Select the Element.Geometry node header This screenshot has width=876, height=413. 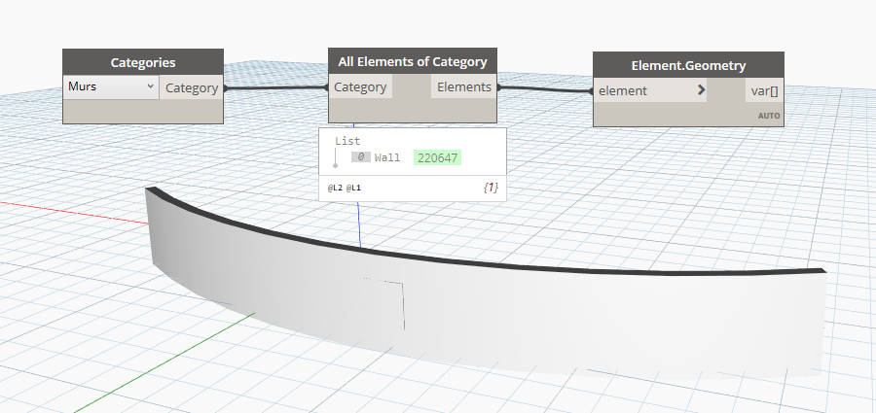click(x=688, y=65)
